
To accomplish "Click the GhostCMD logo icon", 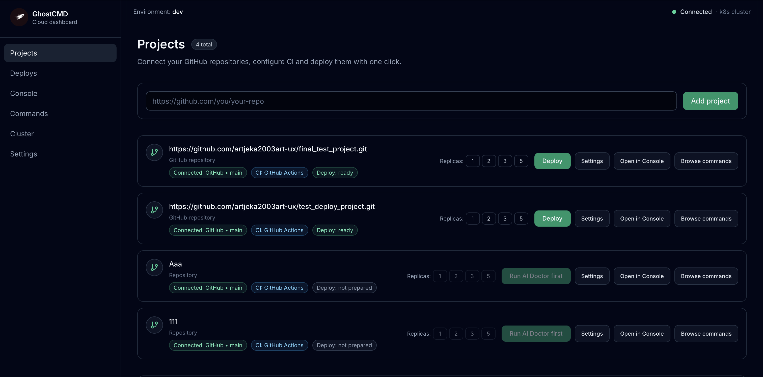I will click(x=19, y=17).
